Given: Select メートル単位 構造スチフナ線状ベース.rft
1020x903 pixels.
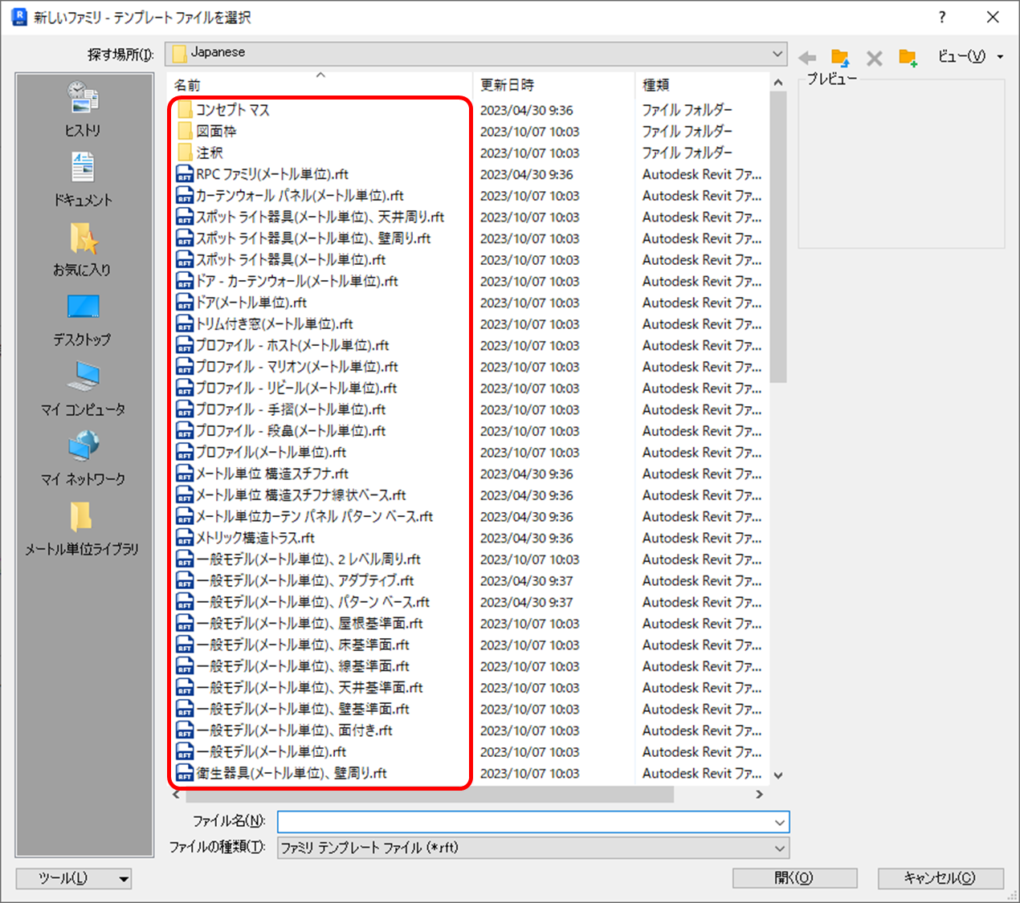Looking at the screenshot, I should click(x=292, y=495).
